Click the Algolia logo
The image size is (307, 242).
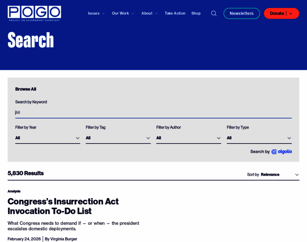(282, 152)
